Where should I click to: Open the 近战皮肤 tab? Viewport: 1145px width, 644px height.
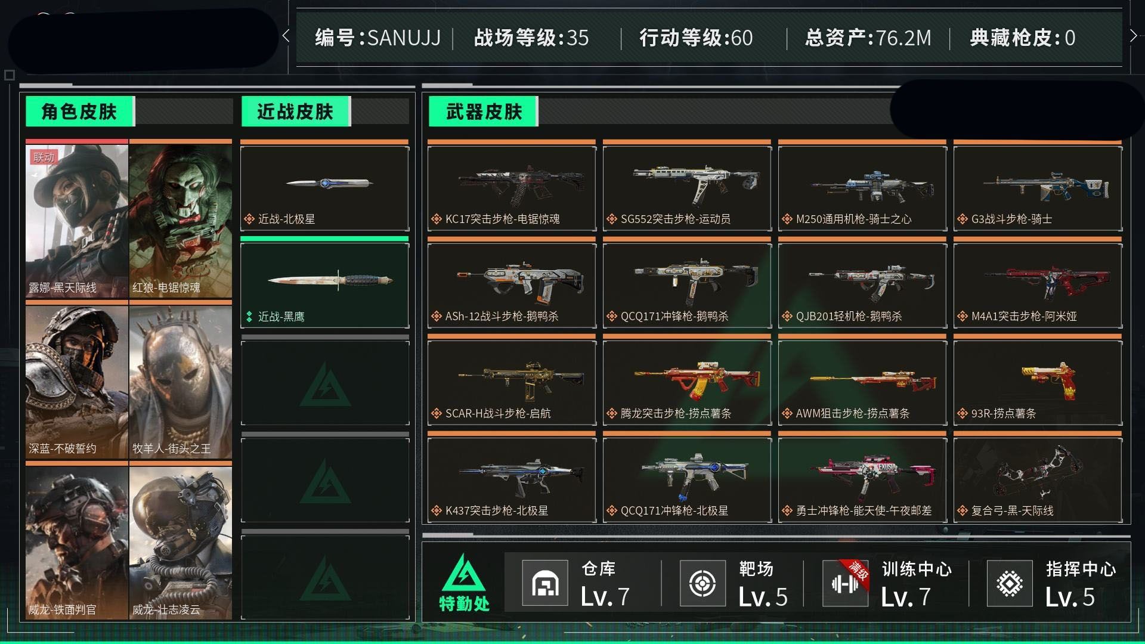pos(296,112)
